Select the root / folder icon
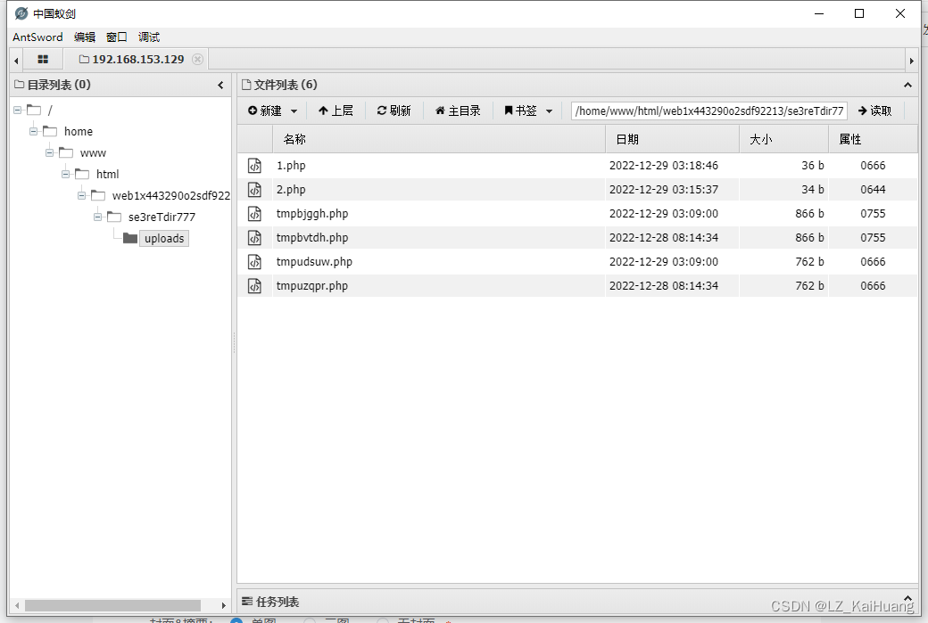928x623 pixels. pos(34,110)
